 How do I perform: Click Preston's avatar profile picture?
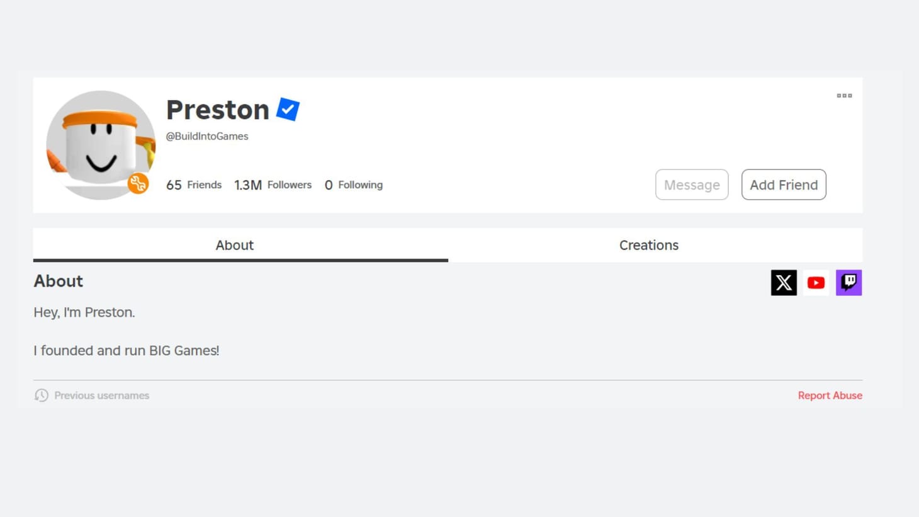click(x=100, y=145)
